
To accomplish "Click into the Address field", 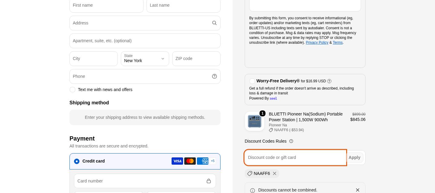I will (x=145, y=23).
